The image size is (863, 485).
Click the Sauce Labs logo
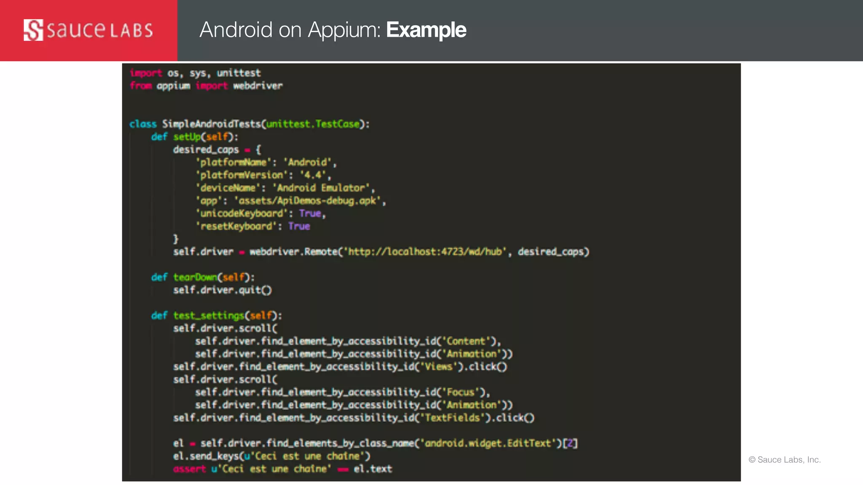(88, 30)
